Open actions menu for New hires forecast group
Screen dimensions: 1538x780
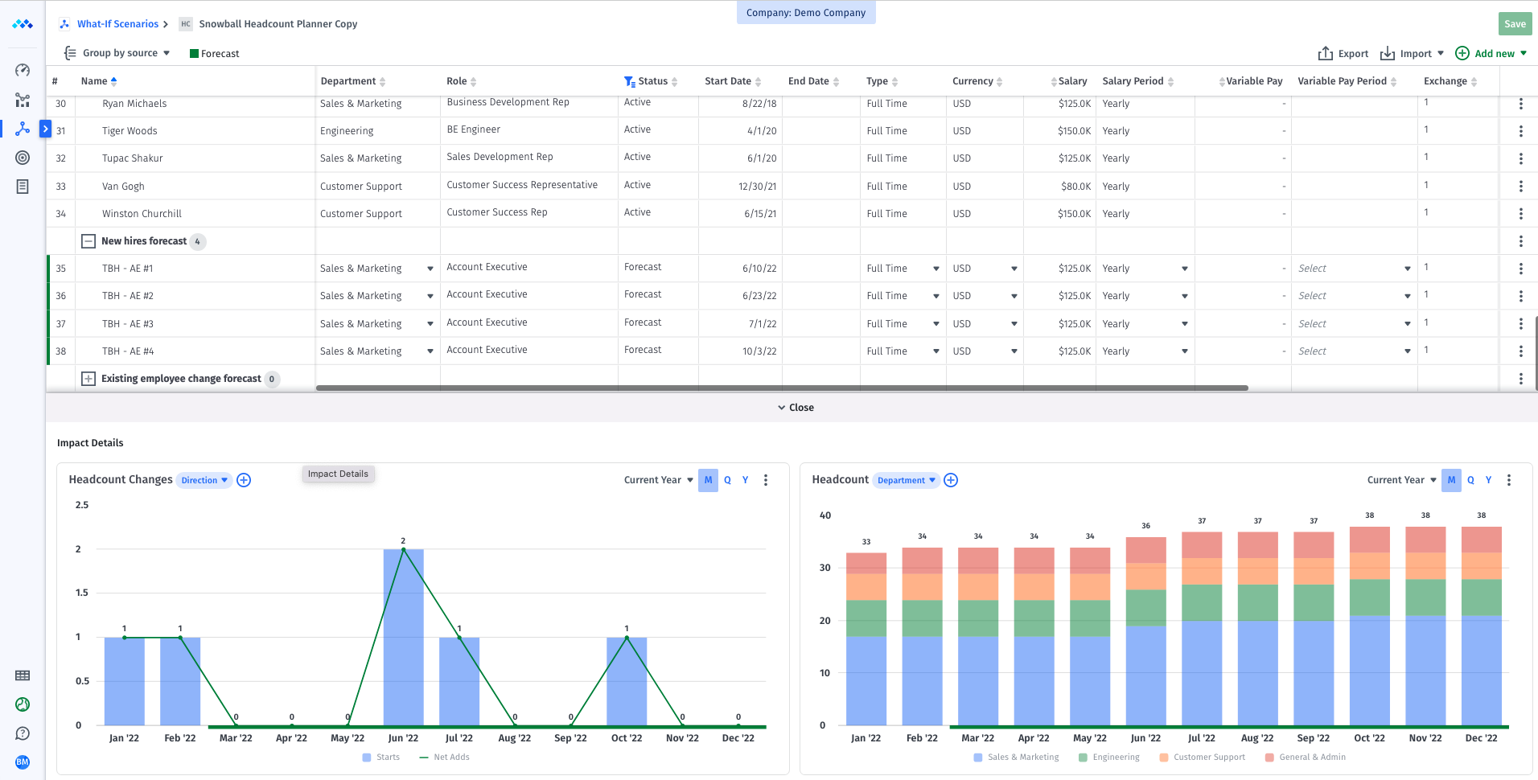point(1520,241)
